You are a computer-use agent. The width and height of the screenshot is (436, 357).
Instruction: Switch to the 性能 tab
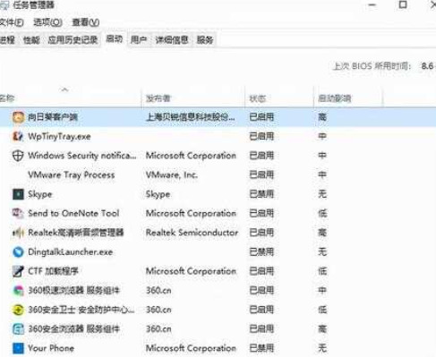31,39
